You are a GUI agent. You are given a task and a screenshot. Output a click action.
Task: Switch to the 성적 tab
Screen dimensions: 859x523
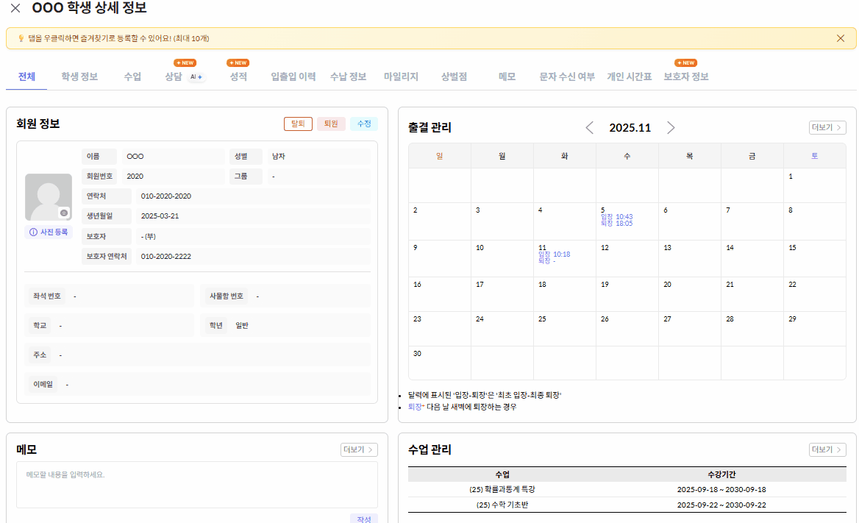coord(238,77)
